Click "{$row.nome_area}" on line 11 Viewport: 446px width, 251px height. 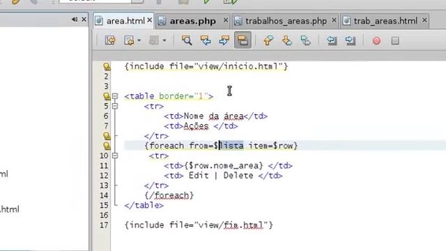click(224, 166)
